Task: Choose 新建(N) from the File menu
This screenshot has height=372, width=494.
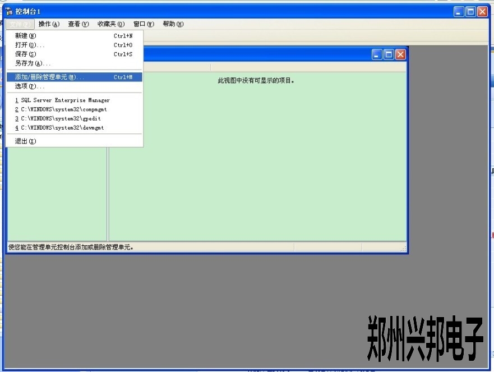Action: (26, 36)
